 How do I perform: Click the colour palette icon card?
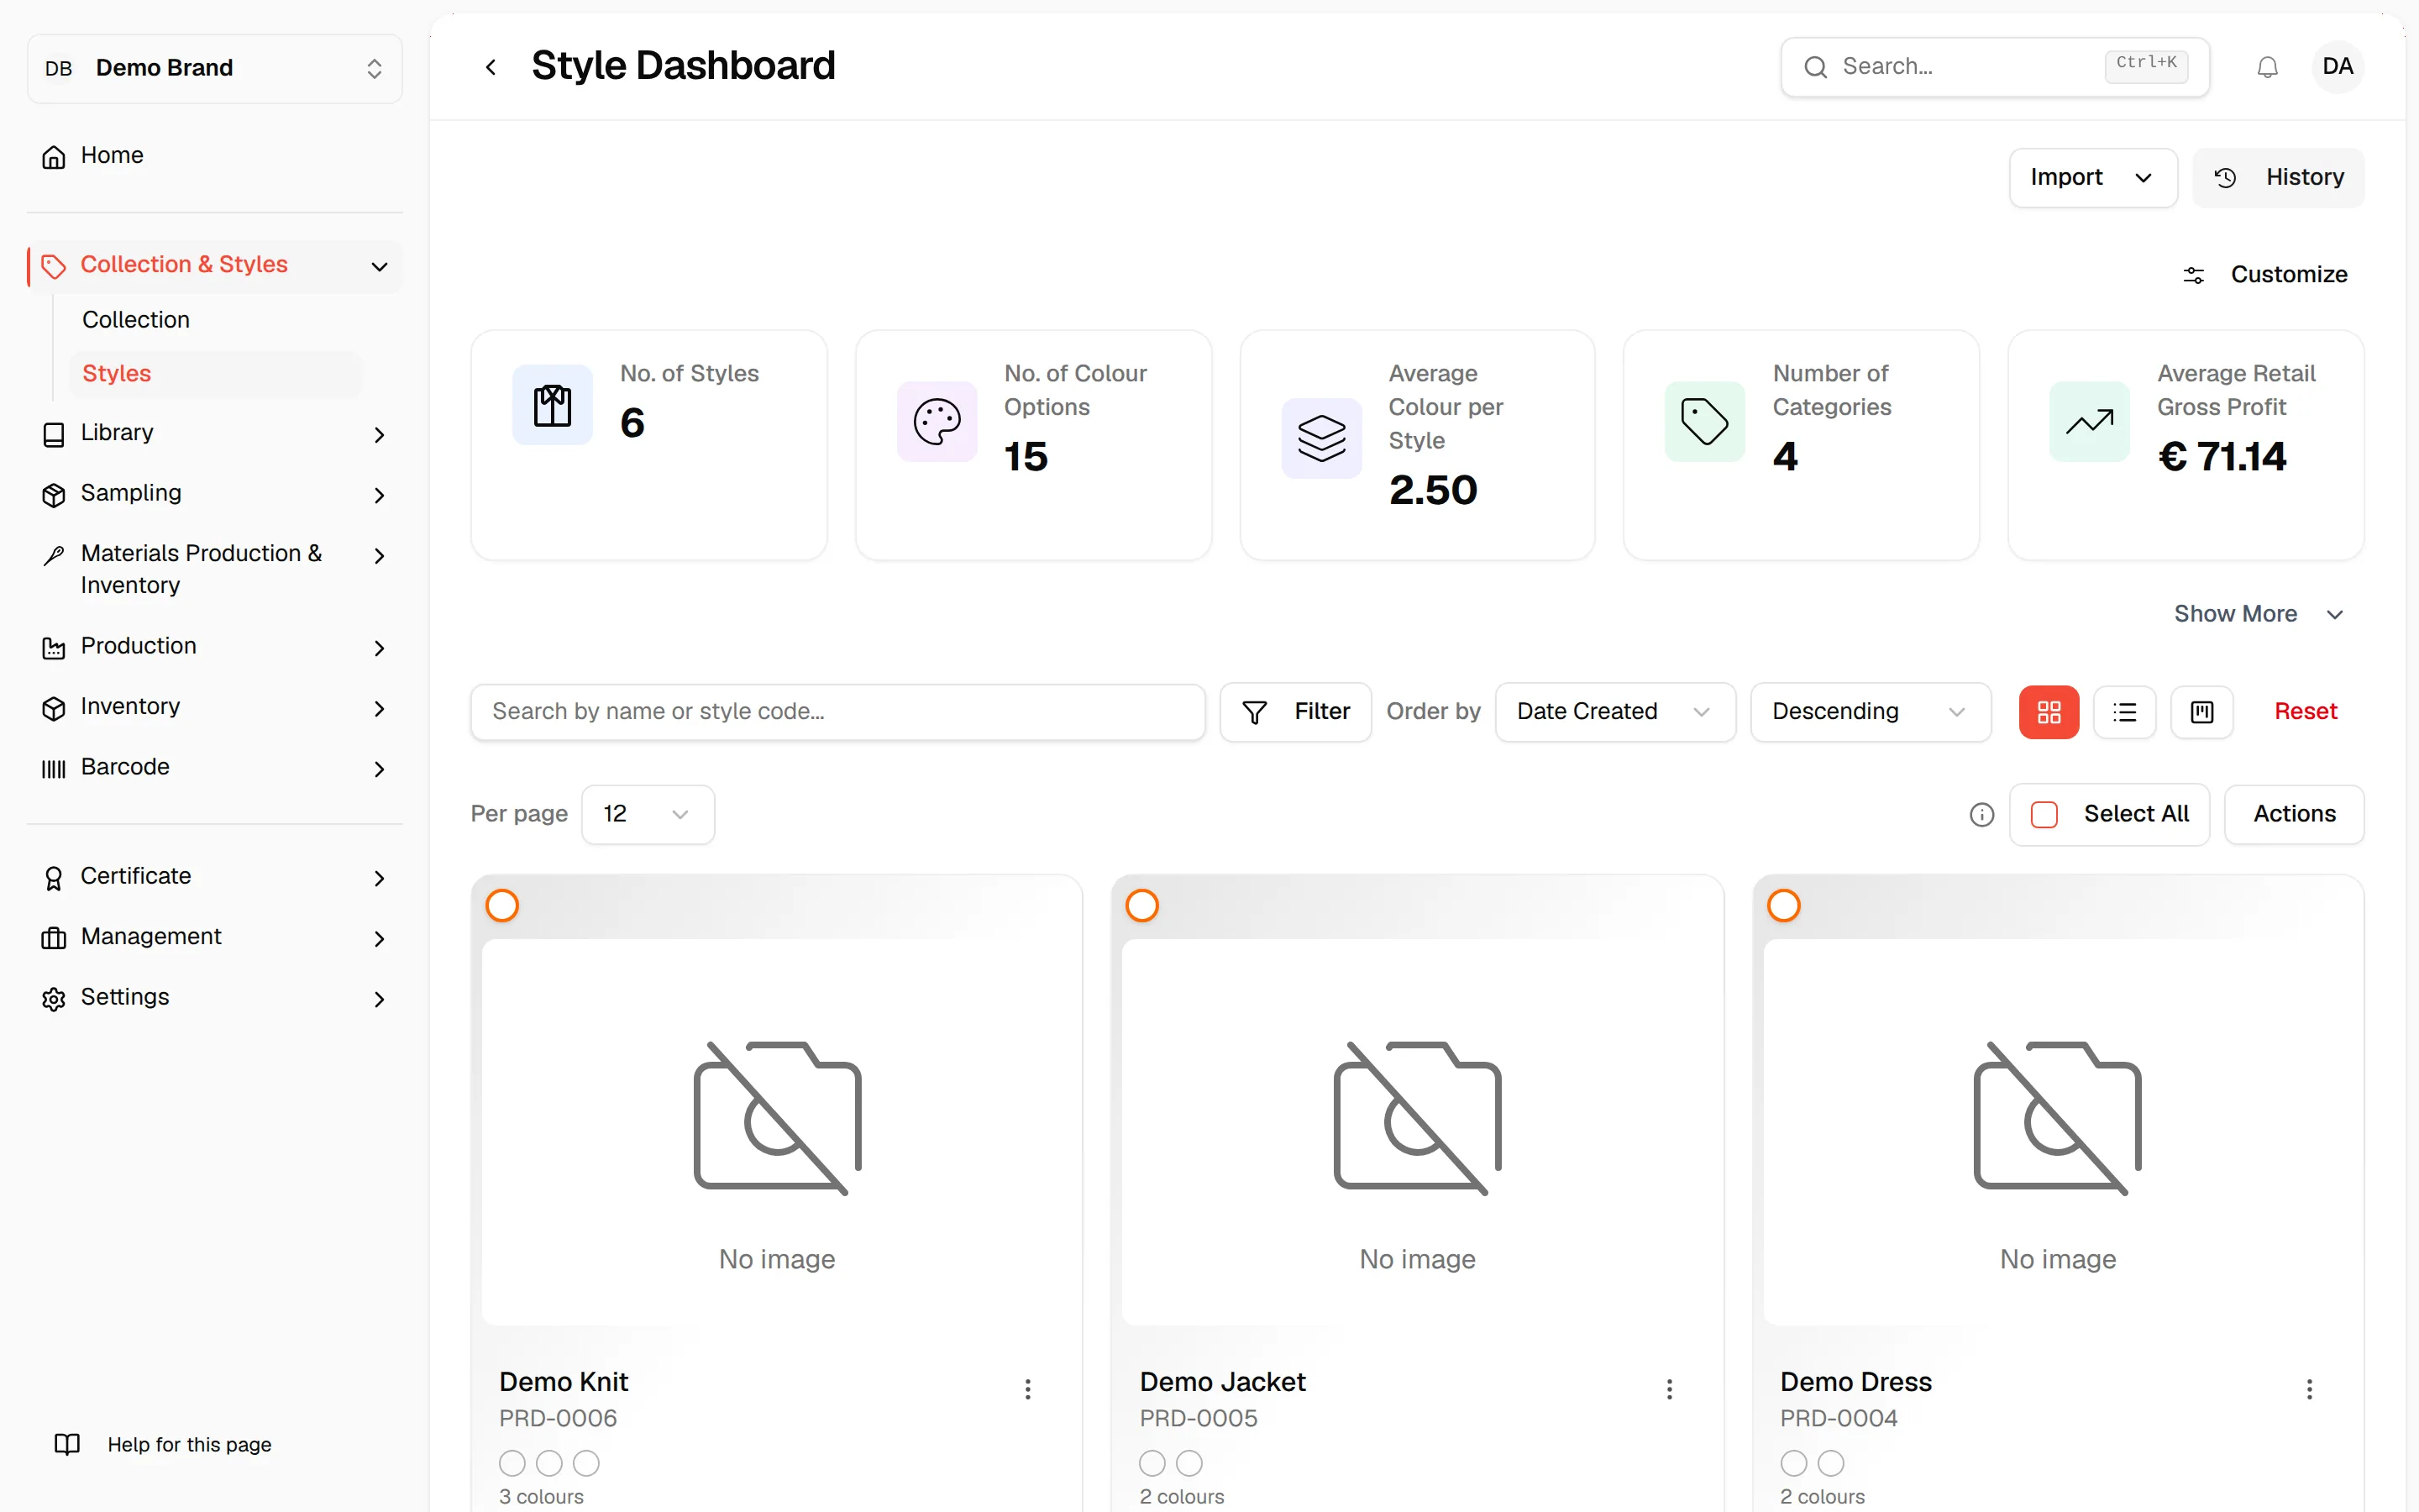937,421
